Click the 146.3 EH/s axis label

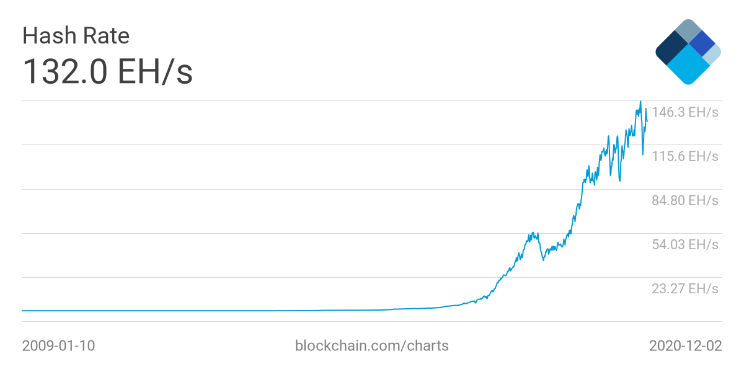[x=684, y=112]
